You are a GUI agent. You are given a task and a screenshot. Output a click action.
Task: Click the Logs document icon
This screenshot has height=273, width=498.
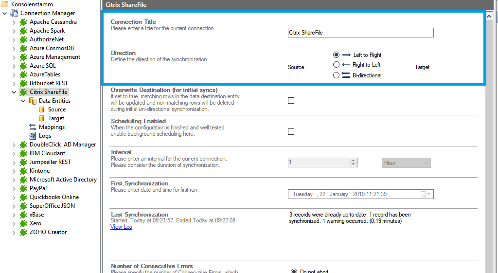[x=33, y=136]
